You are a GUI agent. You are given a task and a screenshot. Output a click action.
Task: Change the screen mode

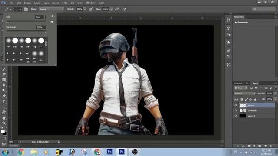[x=4, y=144]
